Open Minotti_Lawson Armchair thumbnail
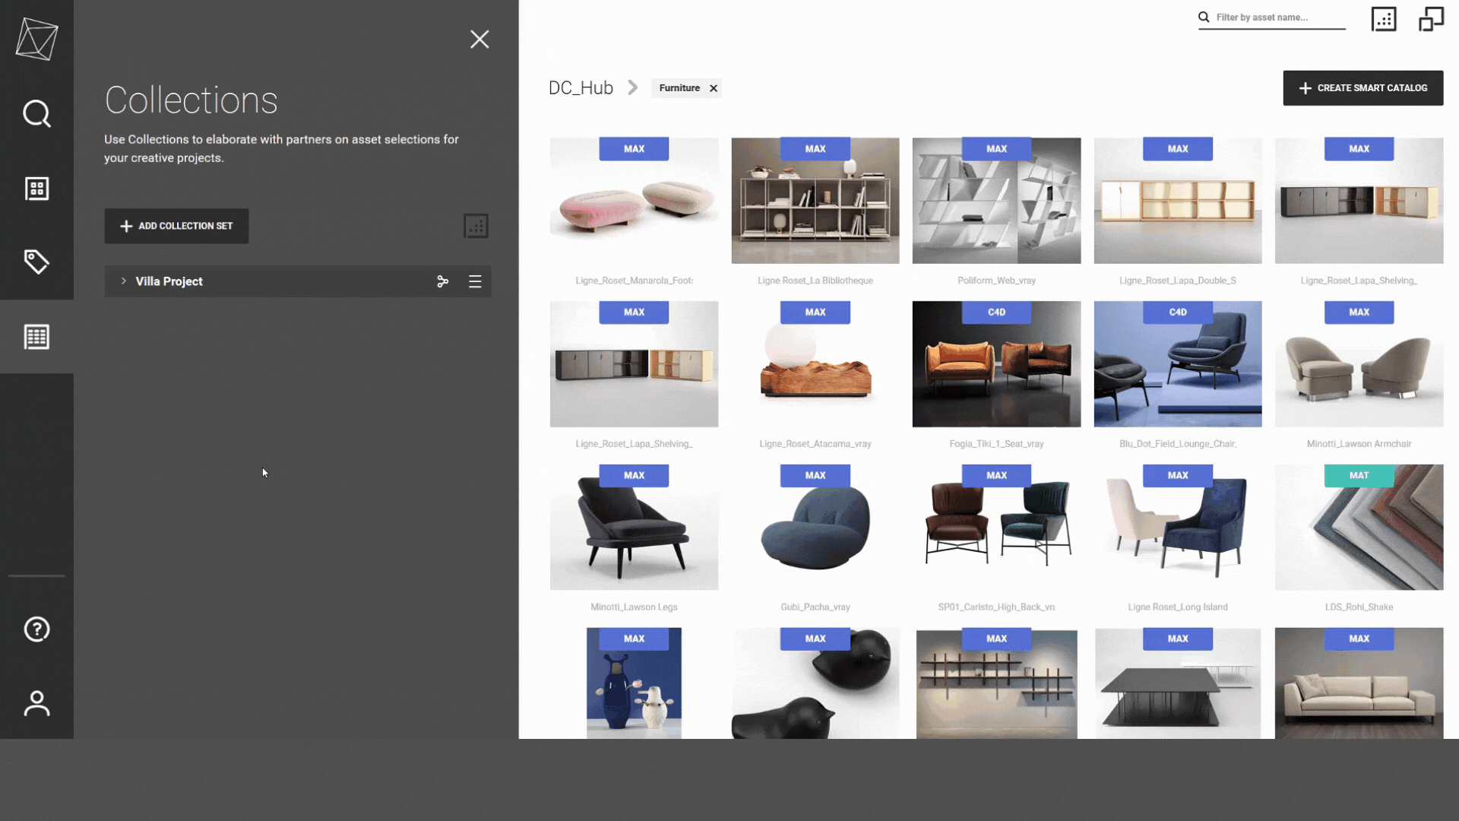1459x821 pixels. (1359, 364)
